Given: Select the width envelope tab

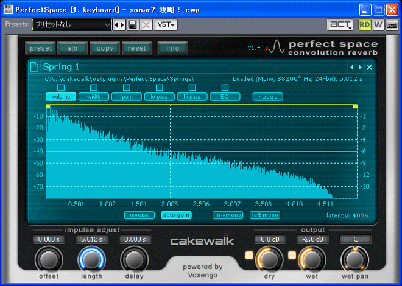Looking at the screenshot, I should coord(94,97).
